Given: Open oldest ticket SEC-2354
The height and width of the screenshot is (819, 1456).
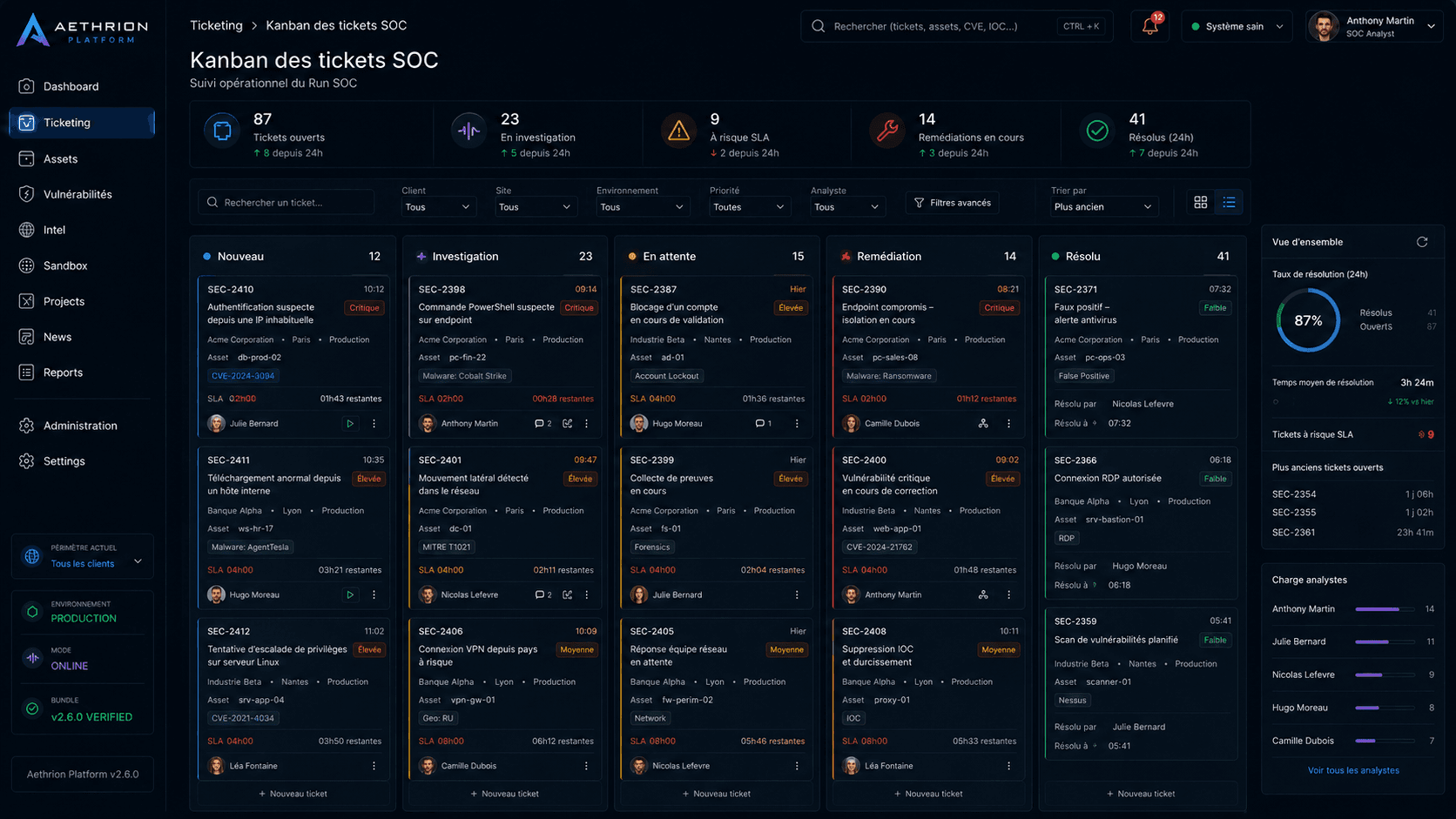Looking at the screenshot, I should click(1352, 494).
